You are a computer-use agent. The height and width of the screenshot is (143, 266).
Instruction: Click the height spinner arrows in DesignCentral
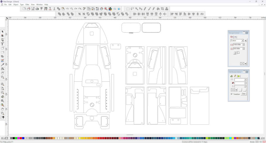tap(243, 49)
